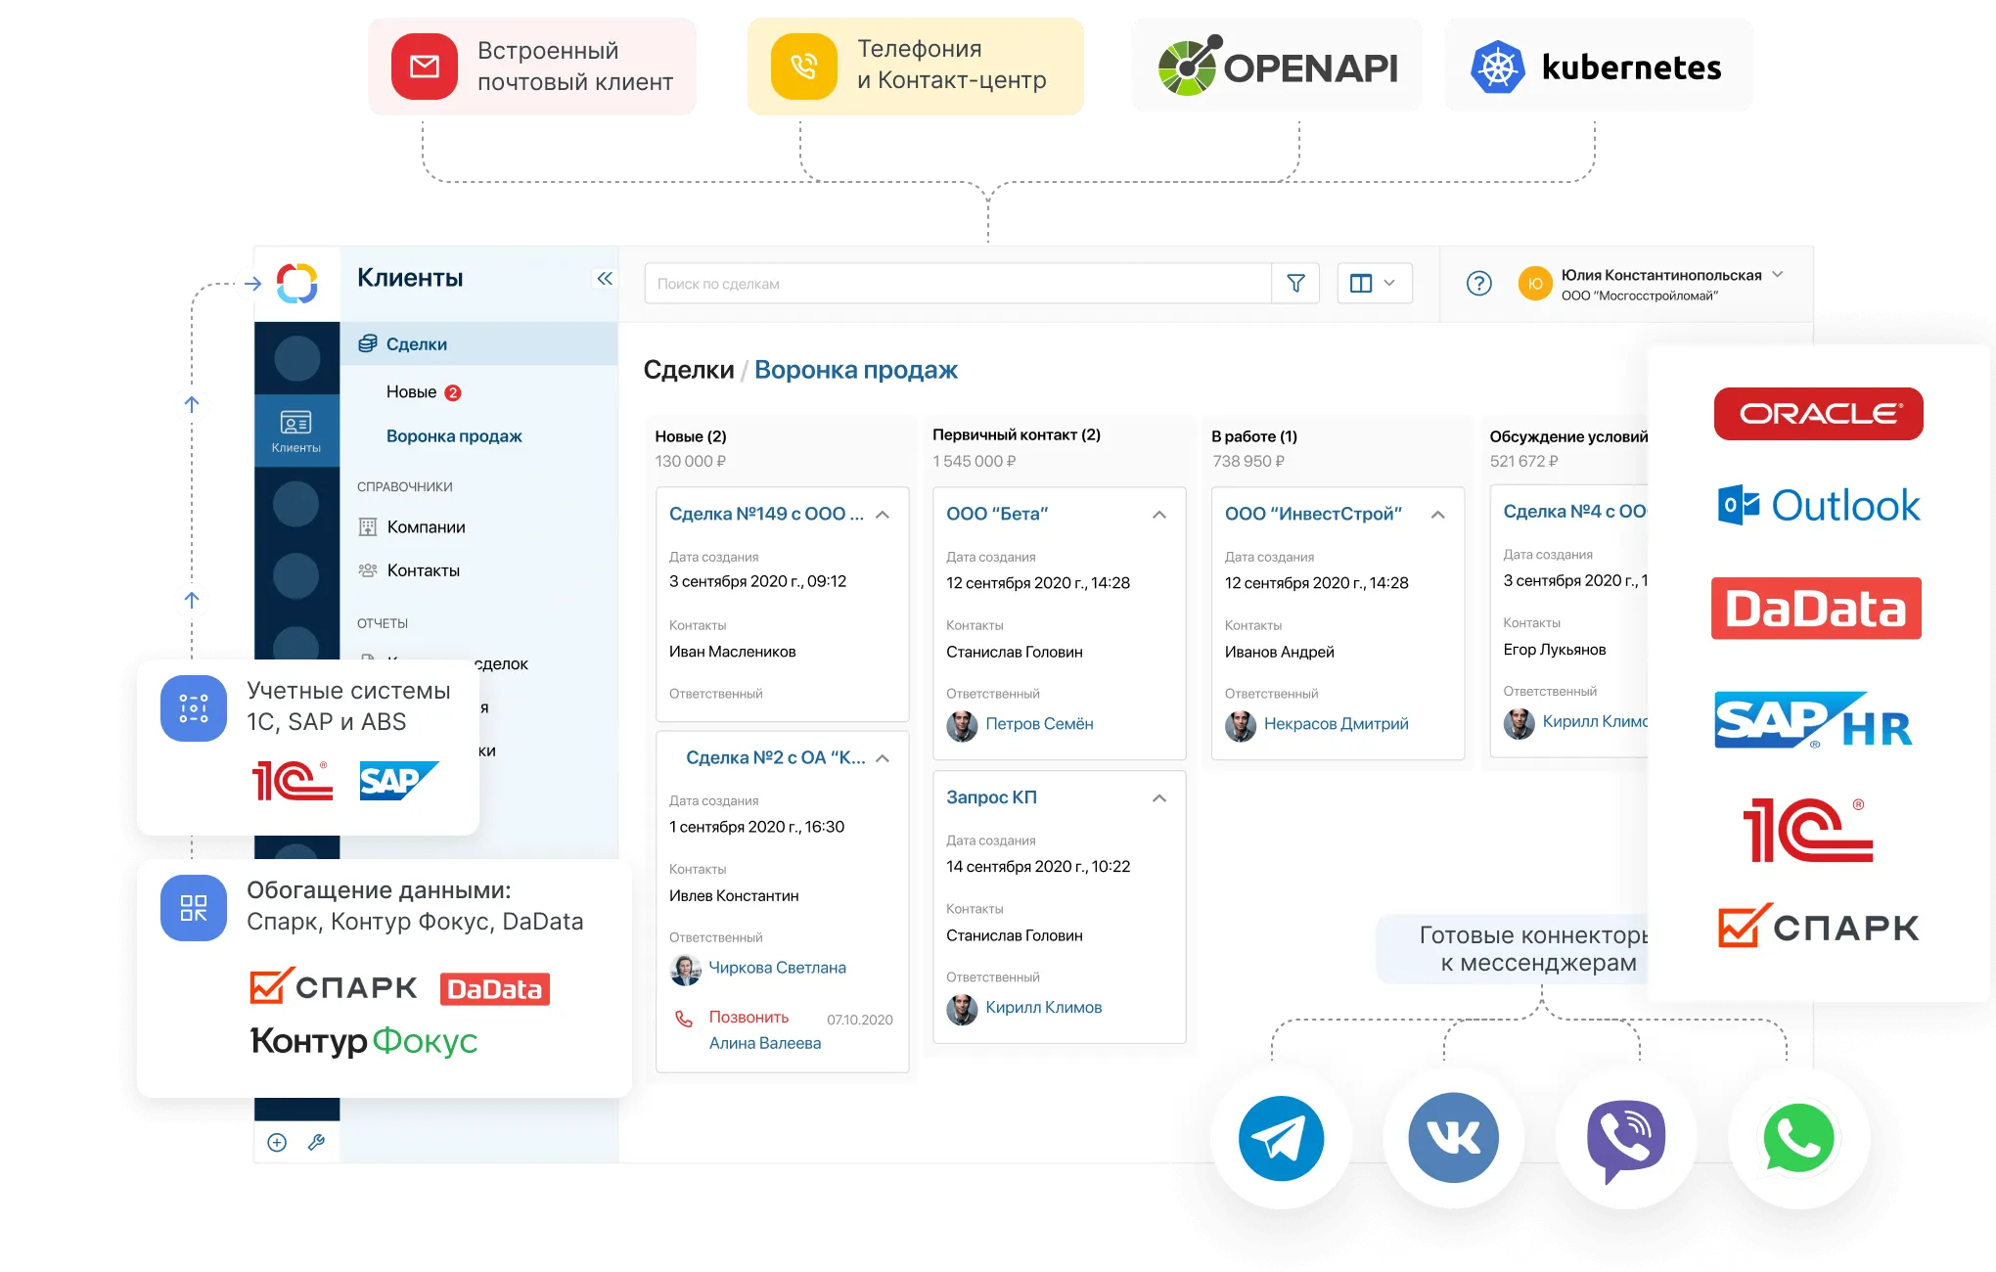Image resolution: width=1996 pixels, height=1272 pixels.
Task: Collapse the sidebar with the double-chevron button
Action: tap(605, 278)
